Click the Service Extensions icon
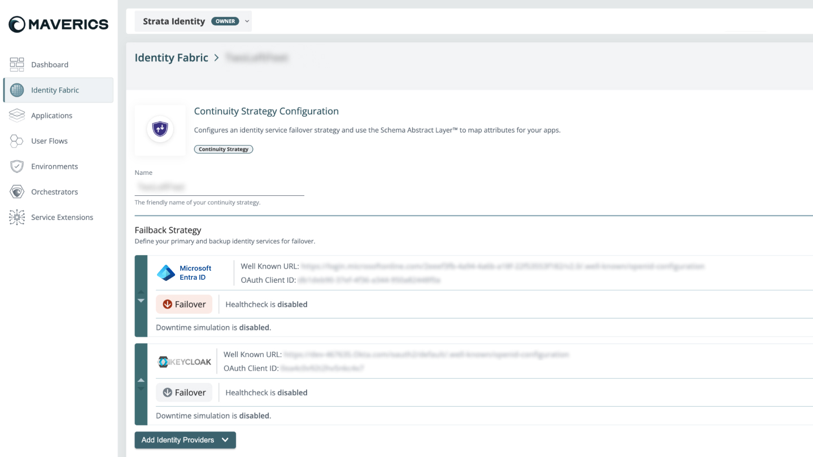Screen dimensions: 813x457 point(17,217)
